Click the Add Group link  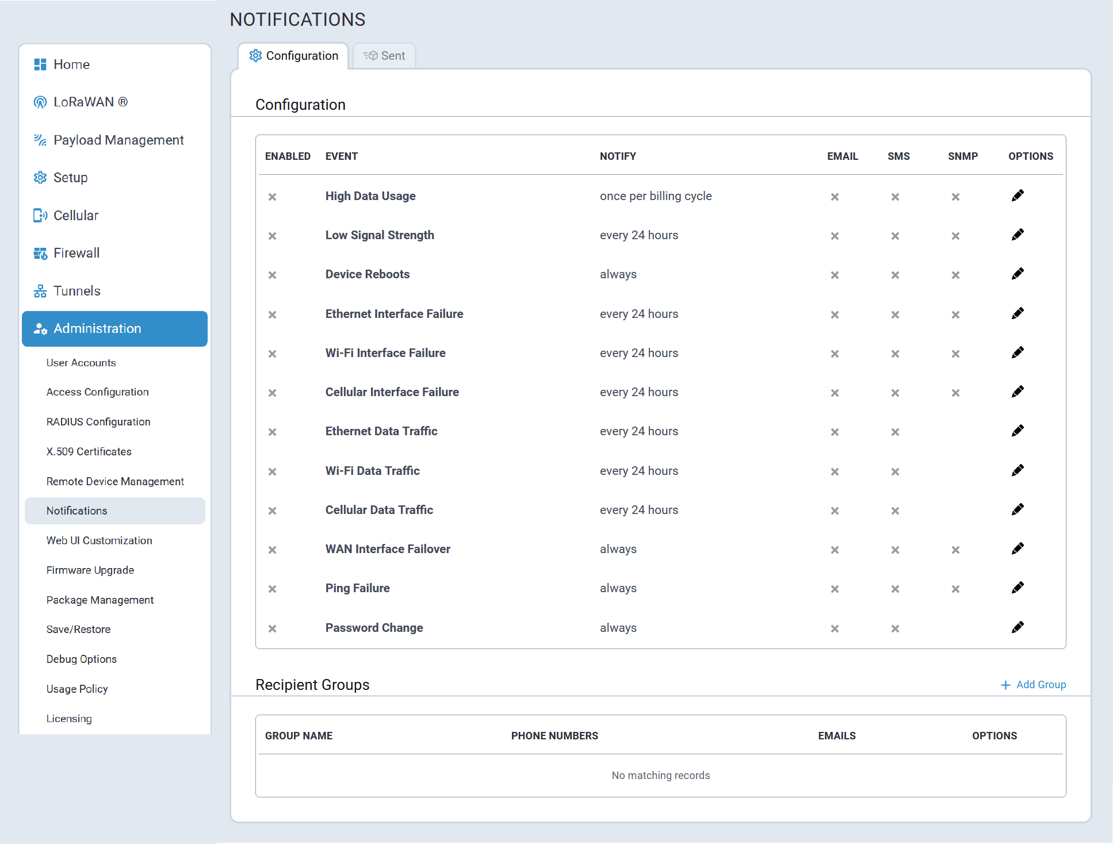point(1034,685)
